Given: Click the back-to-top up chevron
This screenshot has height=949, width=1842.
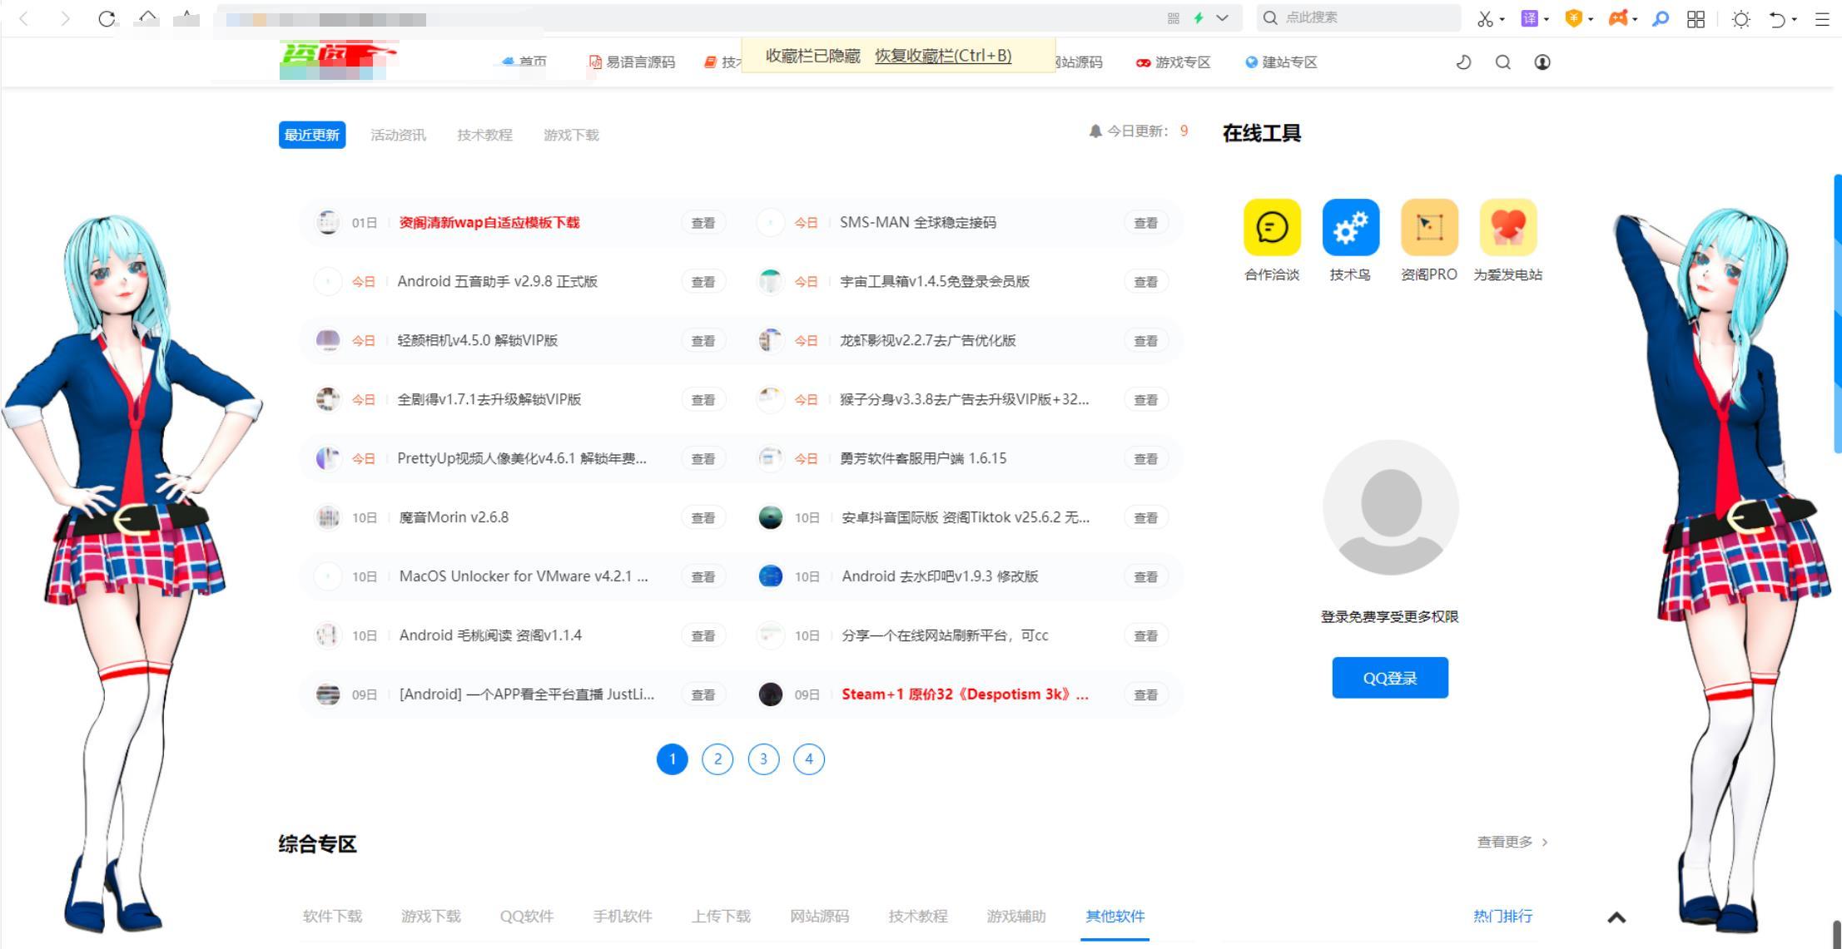Looking at the screenshot, I should click(x=1616, y=917).
